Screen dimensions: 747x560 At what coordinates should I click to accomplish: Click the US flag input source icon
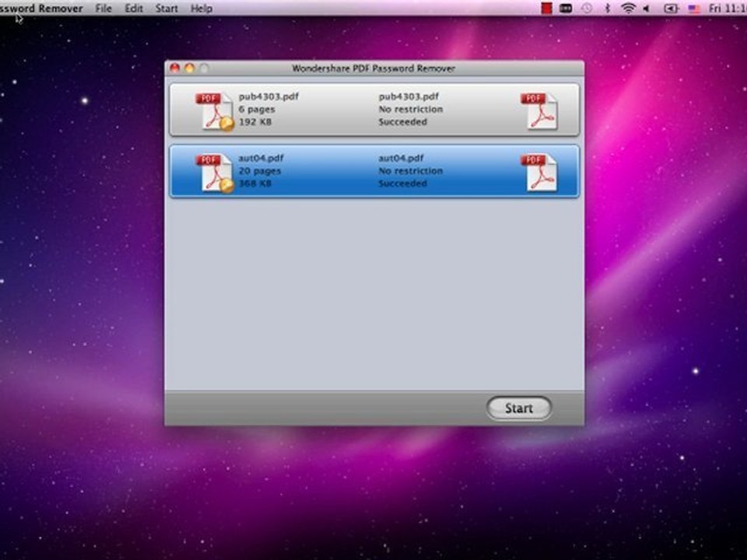click(694, 8)
